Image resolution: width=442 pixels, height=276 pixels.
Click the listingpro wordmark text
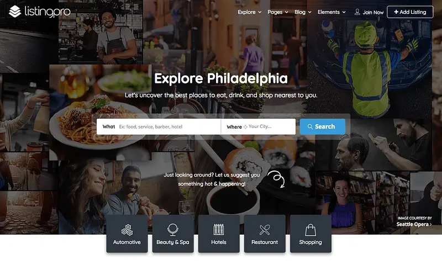coord(48,12)
